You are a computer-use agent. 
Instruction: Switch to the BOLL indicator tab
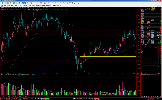coord(9,97)
